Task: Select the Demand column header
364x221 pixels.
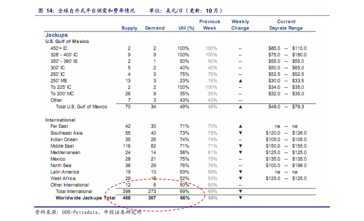Action: [155, 28]
